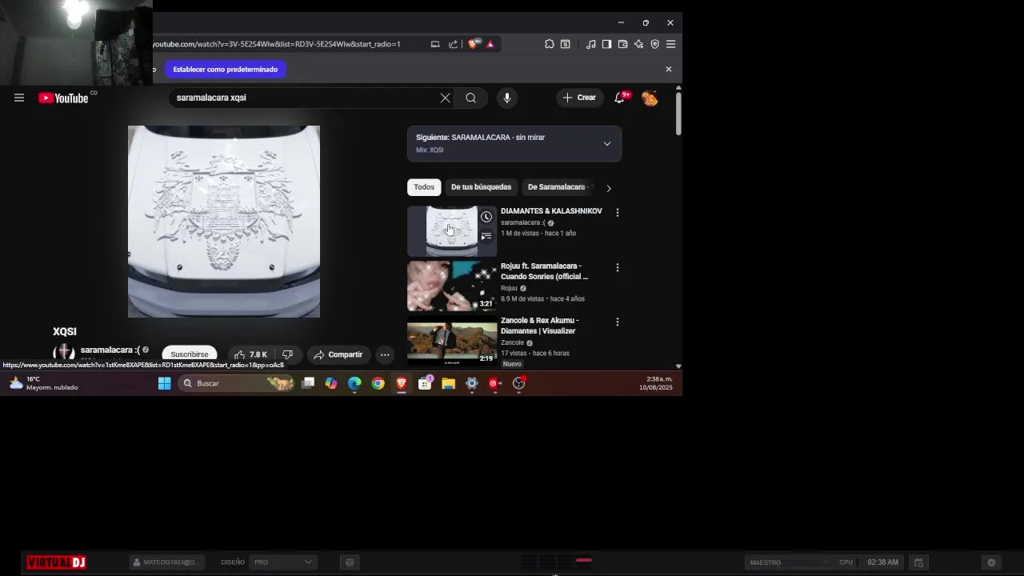Open the YouTube hamburger guide menu

(19, 98)
